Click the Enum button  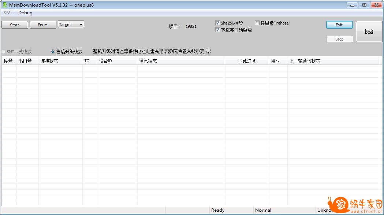42,25
